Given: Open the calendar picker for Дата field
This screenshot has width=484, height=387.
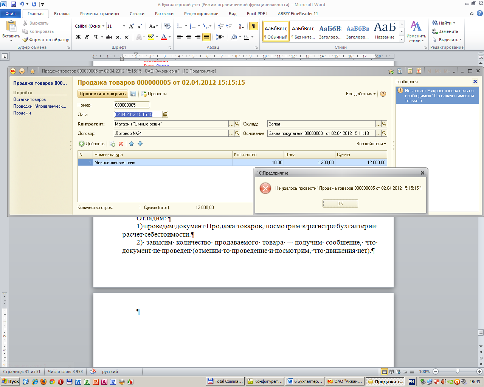Looking at the screenshot, I should [x=165, y=115].
